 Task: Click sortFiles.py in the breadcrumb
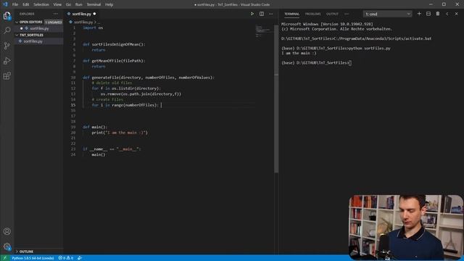tap(83, 22)
